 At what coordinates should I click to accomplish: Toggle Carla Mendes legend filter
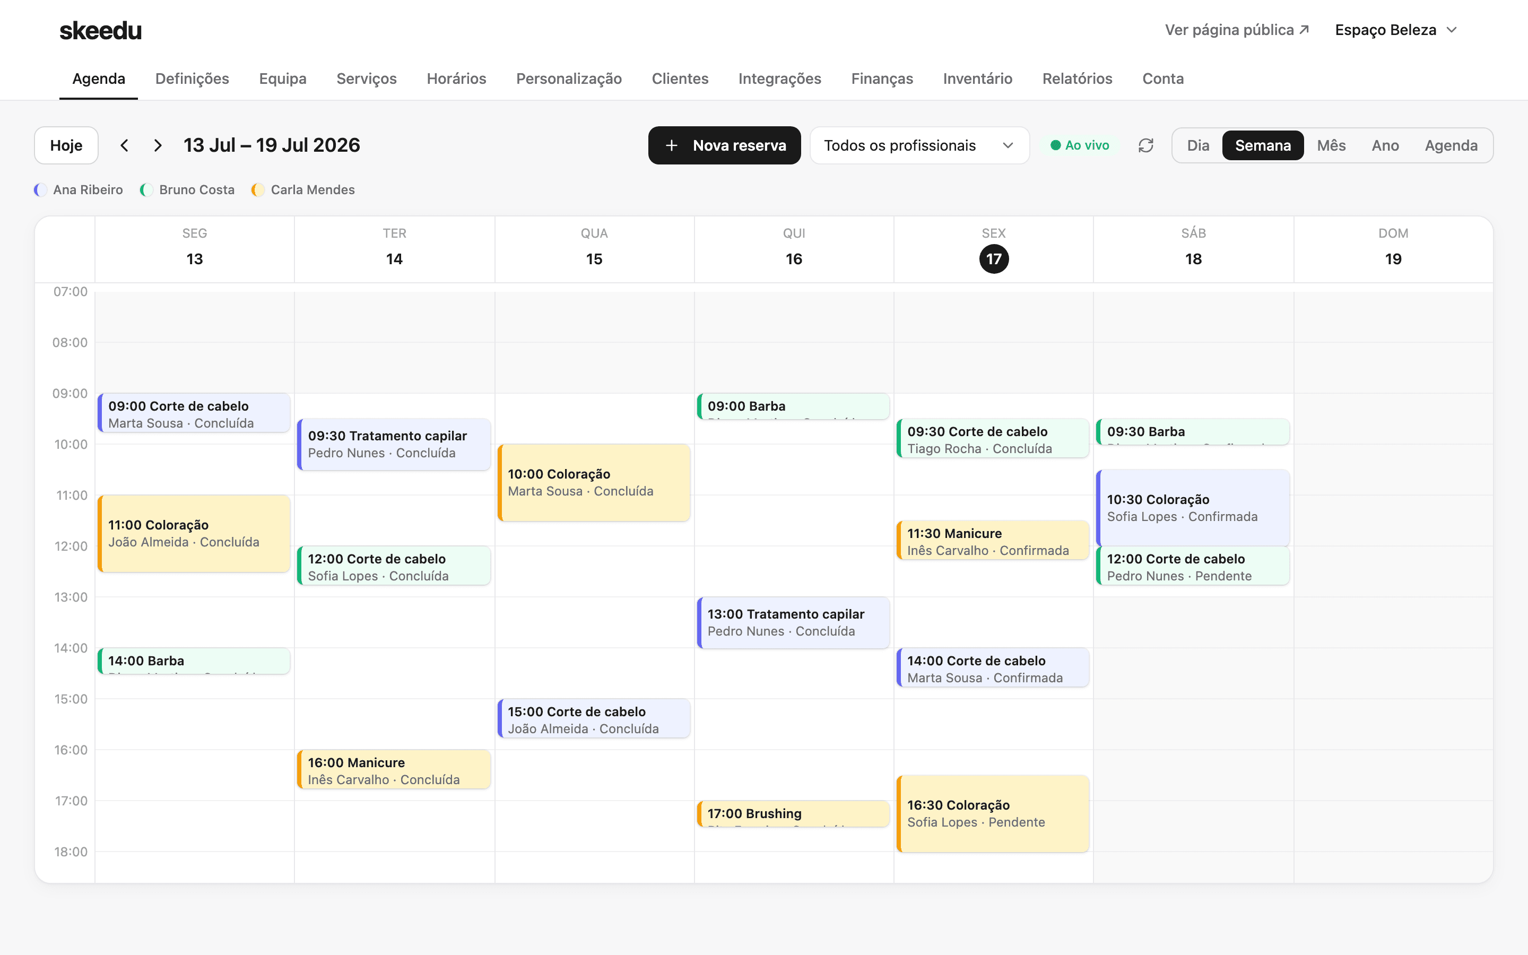tap(302, 189)
